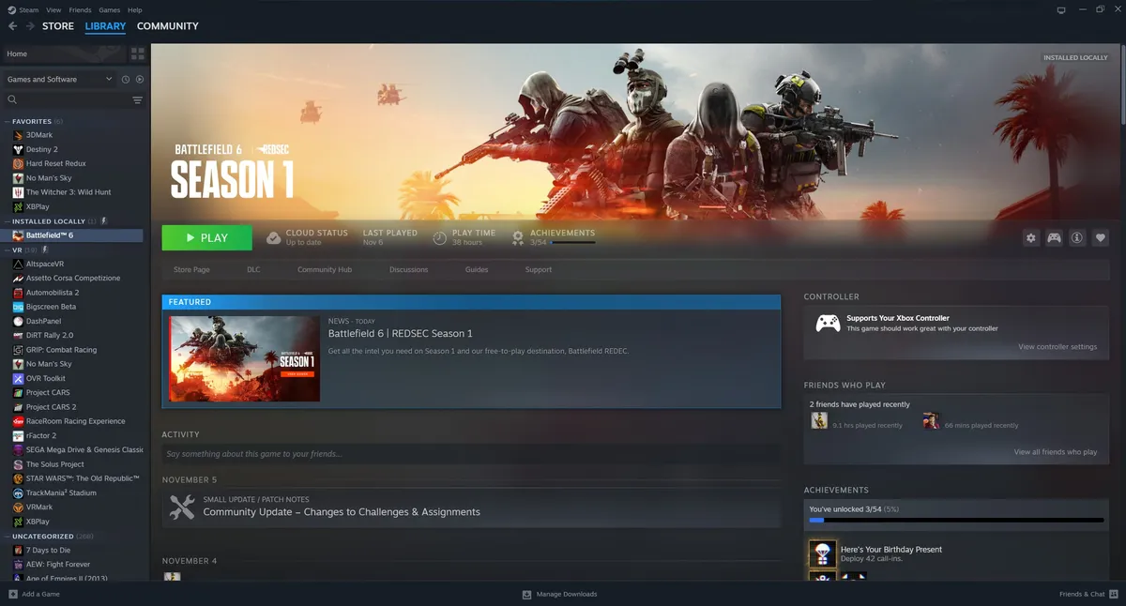The image size is (1126, 606).
Task: Click the recent activity clock icon in the sidebar
Action: click(x=126, y=80)
